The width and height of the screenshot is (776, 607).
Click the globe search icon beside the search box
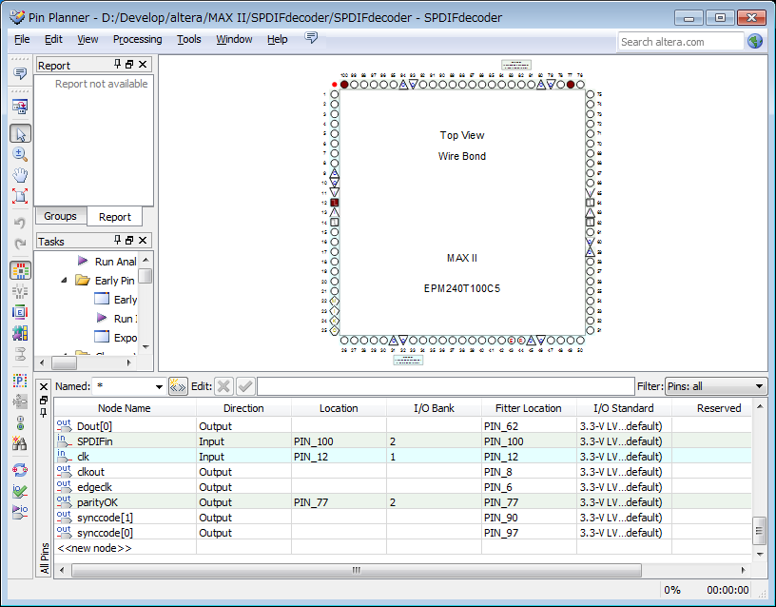click(x=755, y=42)
